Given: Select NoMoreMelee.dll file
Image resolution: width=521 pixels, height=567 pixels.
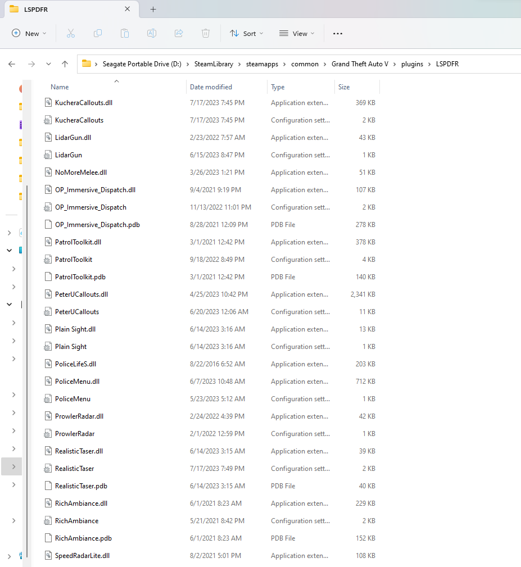Looking at the screenshot, I should [x=81, y=173].
